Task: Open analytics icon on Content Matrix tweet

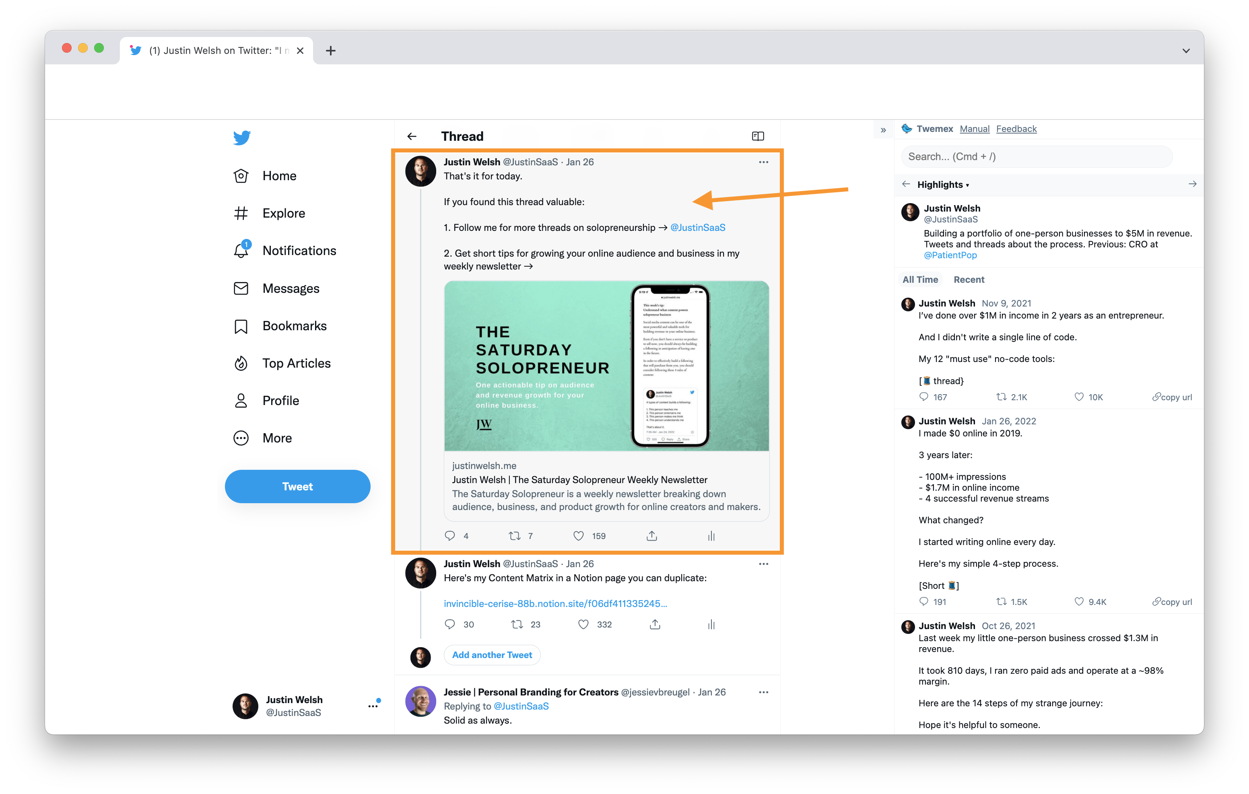Action: [x=711, y=624]
